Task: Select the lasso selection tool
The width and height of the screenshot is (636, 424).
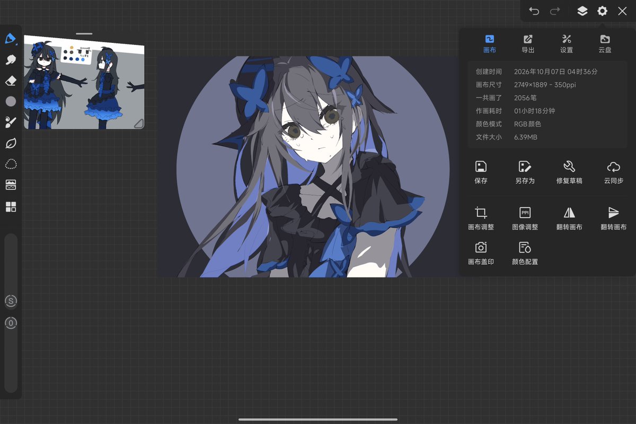Action: (11, 164)
